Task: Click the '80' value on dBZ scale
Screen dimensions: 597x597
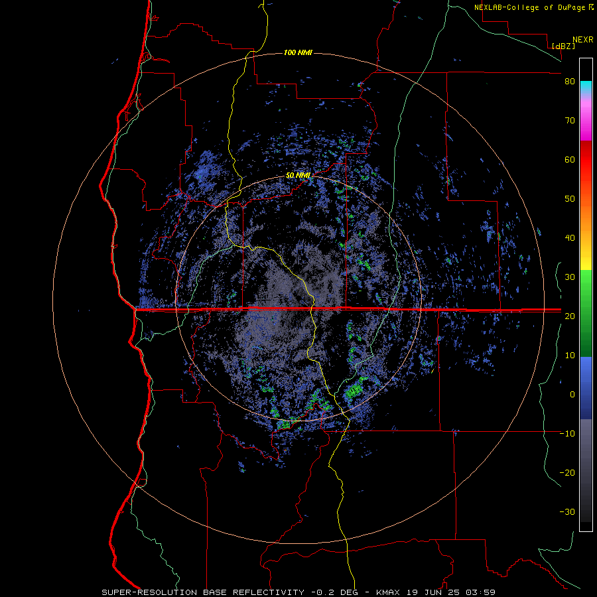Action: (570, 82)
